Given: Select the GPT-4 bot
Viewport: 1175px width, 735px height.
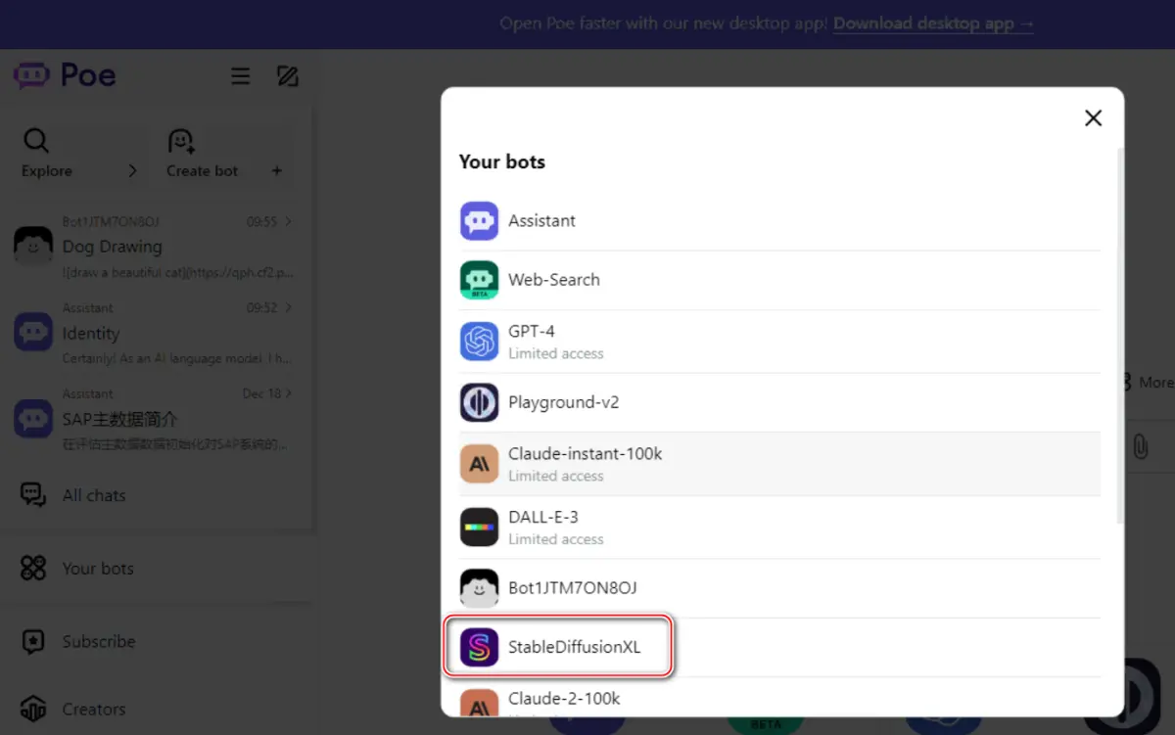Looking at the screenshot, I should tap(779, 342).
